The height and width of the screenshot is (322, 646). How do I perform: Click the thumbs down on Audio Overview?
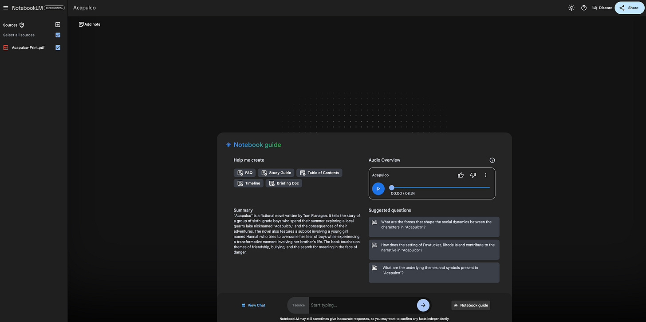click(x=473, y=175)
